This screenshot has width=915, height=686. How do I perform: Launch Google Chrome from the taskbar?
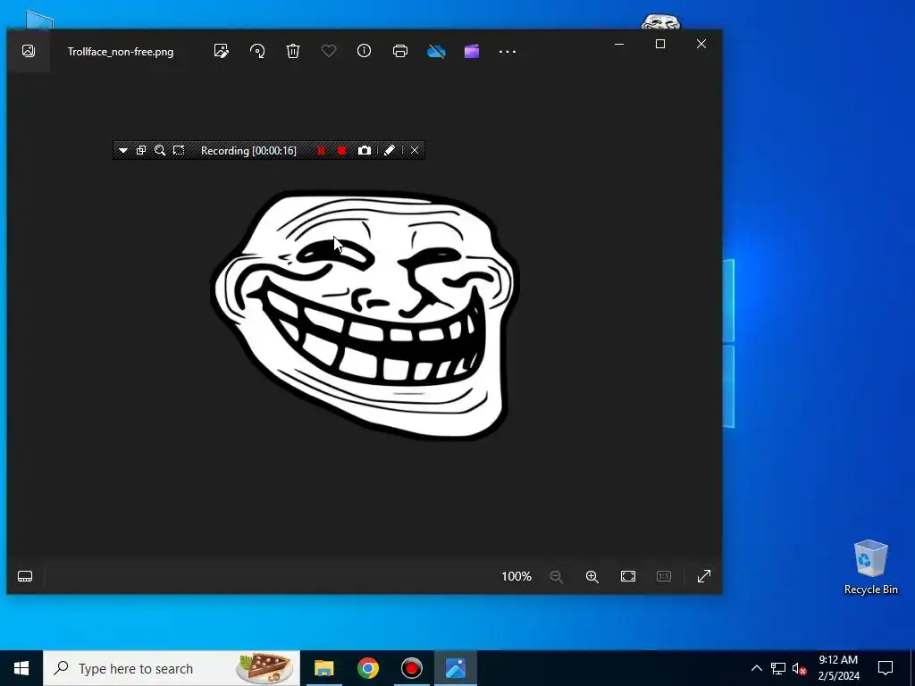pos(367,668)
